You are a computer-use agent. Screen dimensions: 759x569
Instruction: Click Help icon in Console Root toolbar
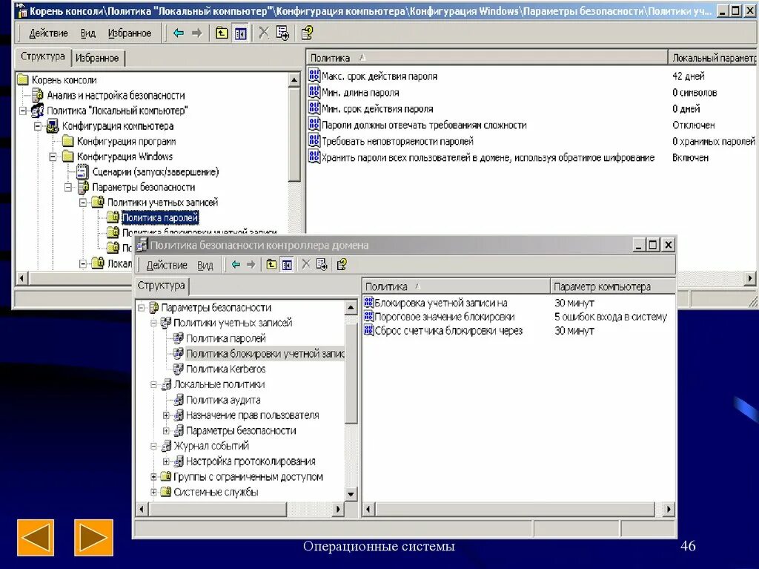[x=307, y=33]
